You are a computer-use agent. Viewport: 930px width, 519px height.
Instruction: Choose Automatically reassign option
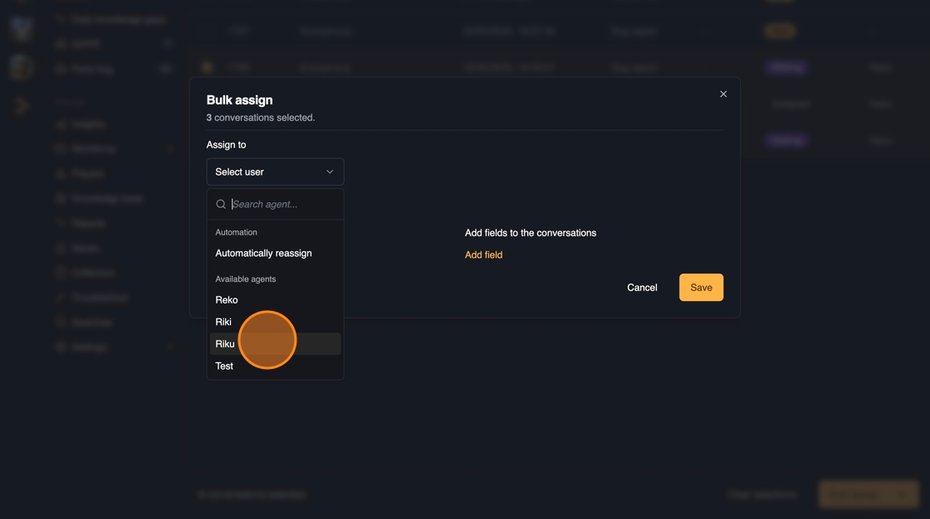[263, 253]
